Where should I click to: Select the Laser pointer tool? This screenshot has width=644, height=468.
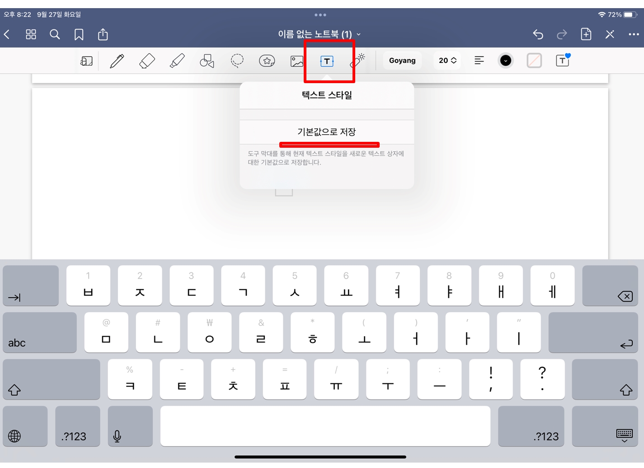tap(357, 61)
